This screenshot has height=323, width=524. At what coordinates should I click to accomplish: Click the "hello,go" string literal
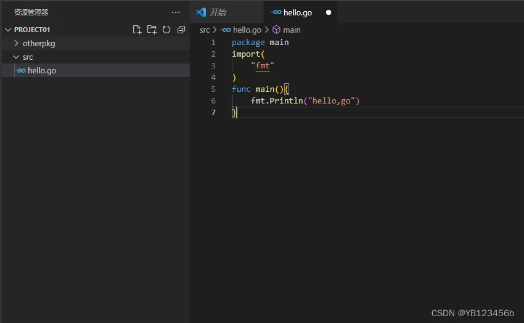pyautogui.click(x=331, y=101)
